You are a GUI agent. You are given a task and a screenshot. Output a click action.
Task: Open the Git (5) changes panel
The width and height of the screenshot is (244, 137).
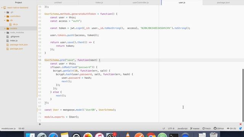click(x=231, y=129)
